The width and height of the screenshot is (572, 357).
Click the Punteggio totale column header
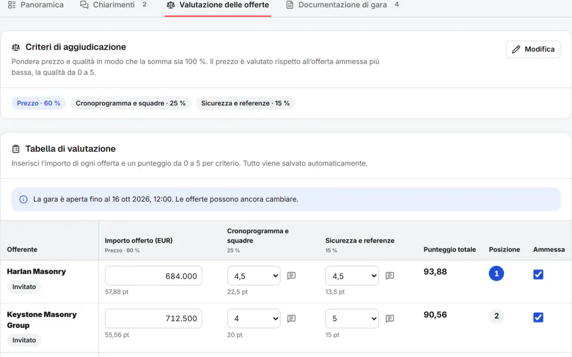click(x=449, y=250)
